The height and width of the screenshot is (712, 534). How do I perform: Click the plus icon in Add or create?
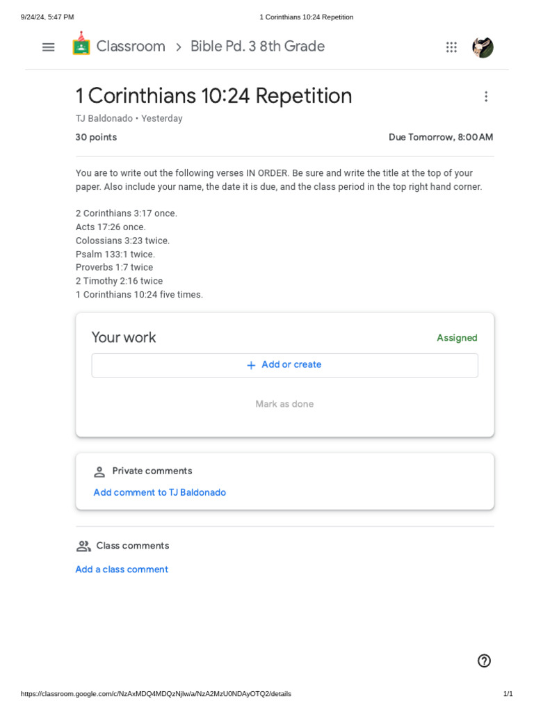point(252,365)
